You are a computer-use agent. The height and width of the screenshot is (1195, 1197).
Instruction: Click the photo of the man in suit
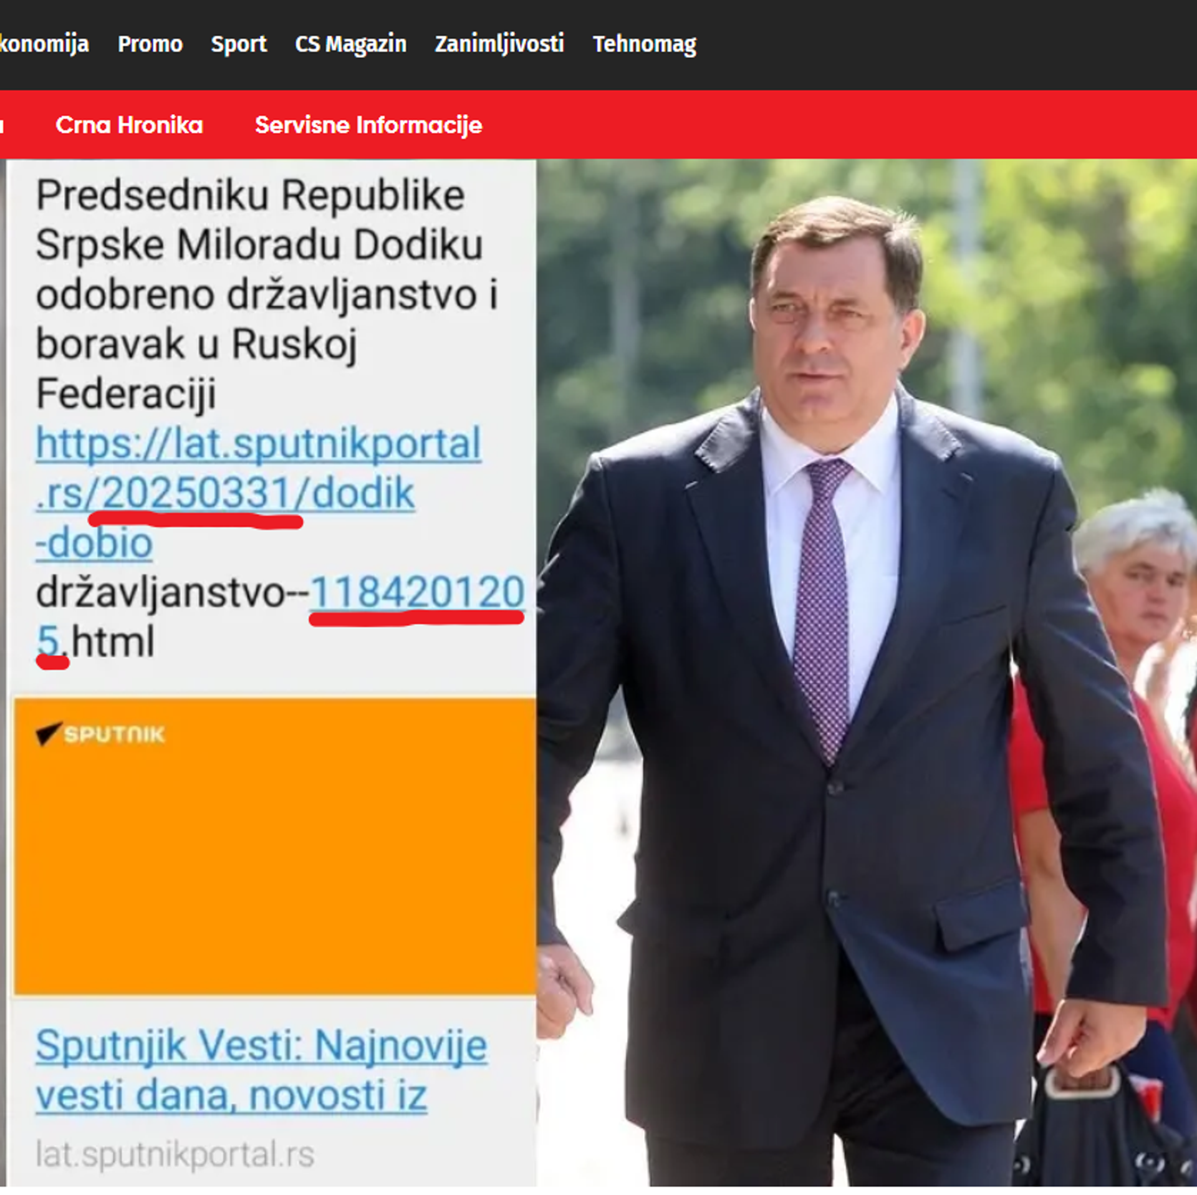[867, 673]
